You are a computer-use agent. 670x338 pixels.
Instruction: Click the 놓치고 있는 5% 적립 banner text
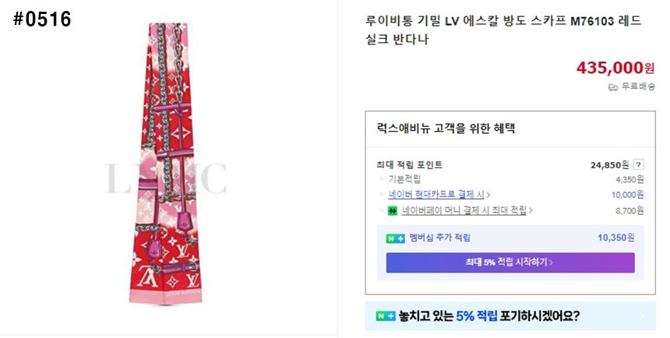489,316
